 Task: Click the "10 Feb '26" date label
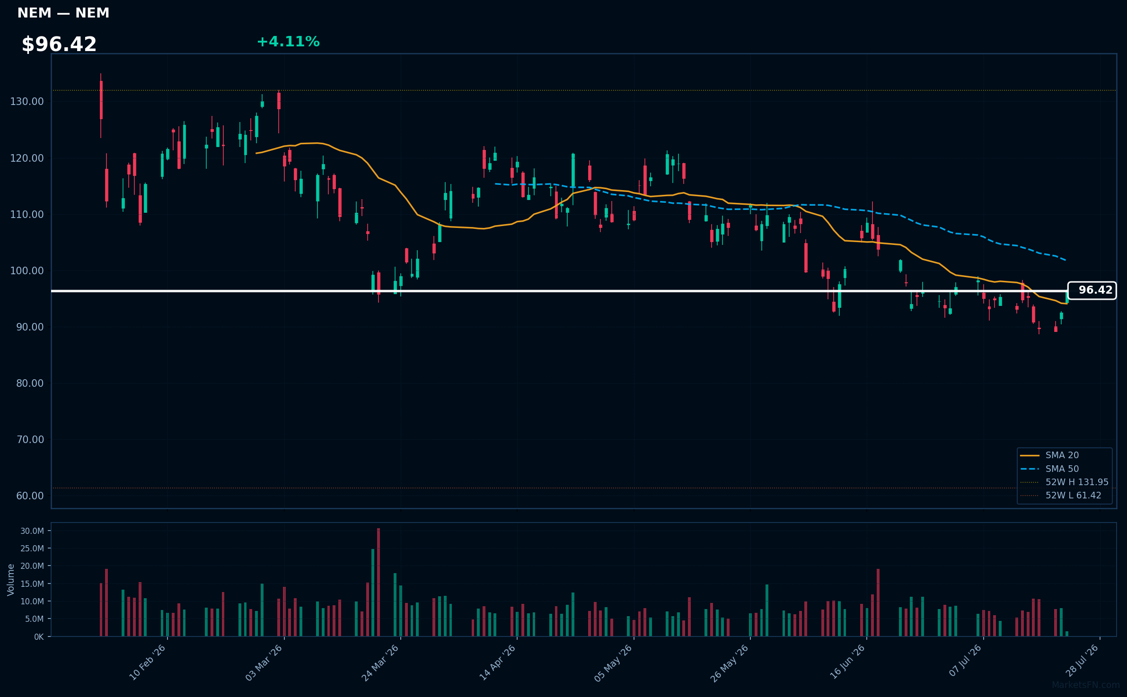tap(148, 662)
